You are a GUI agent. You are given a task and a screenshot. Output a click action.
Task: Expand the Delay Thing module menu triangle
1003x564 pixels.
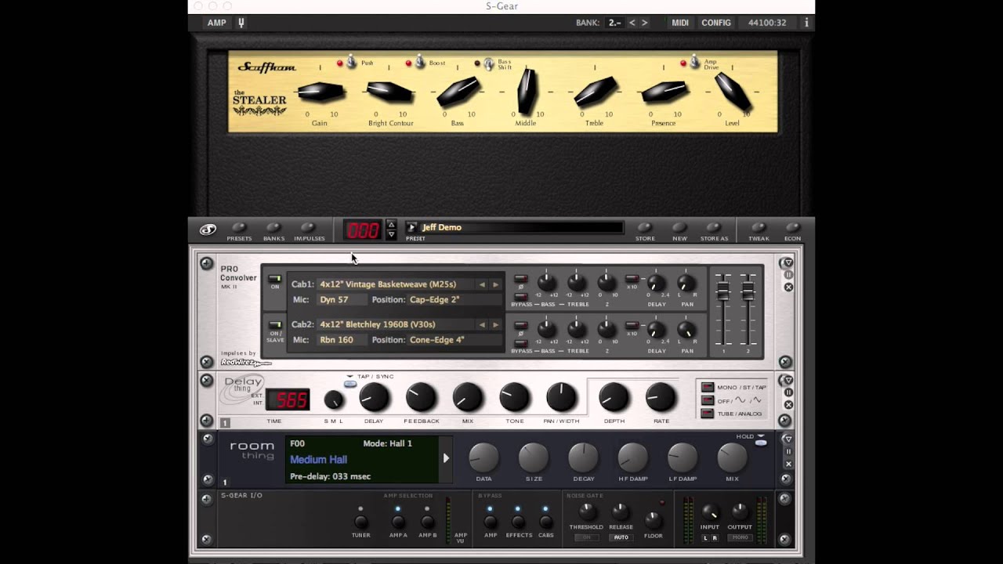point(788,380)
